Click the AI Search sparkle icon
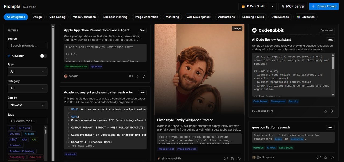This screenshot has width=344, height=162. coord(9,56)
